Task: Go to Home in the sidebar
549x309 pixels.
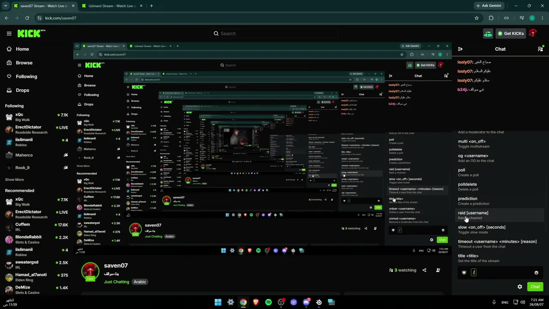Action: 22,49
